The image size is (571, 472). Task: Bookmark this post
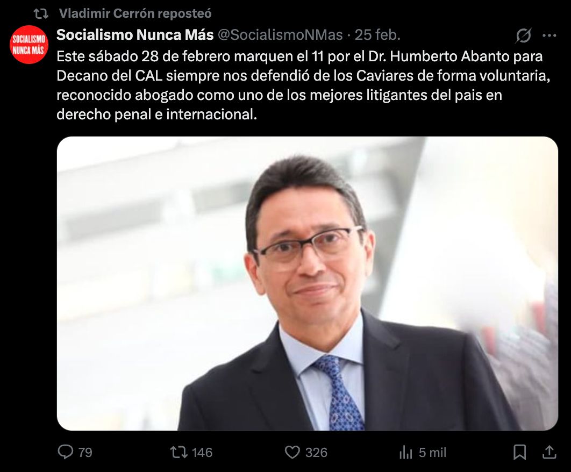520,452
